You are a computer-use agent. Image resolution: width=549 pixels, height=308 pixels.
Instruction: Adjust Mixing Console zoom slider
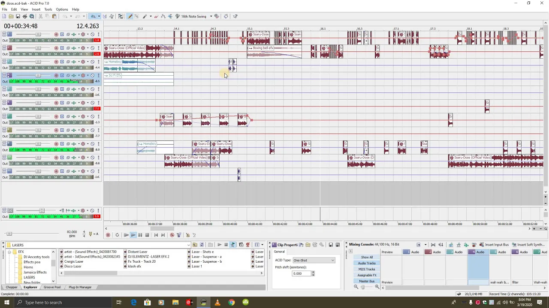click(x=363, y=287)
